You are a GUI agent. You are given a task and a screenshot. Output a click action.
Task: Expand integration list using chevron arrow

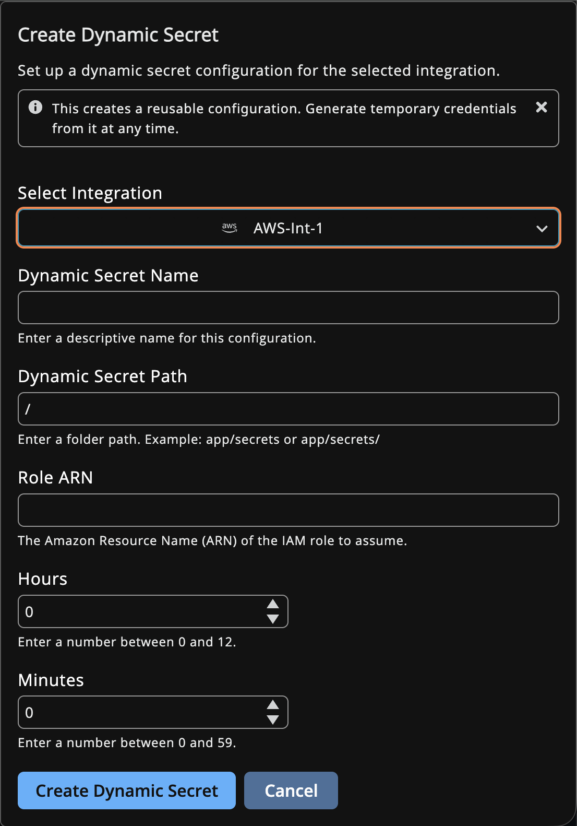[x=542, y=228]
